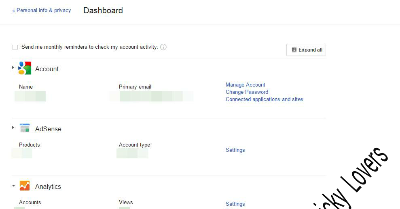400x209 pixels.
Task: Expand the Account section arrow
Action: [x=13, y=68]
